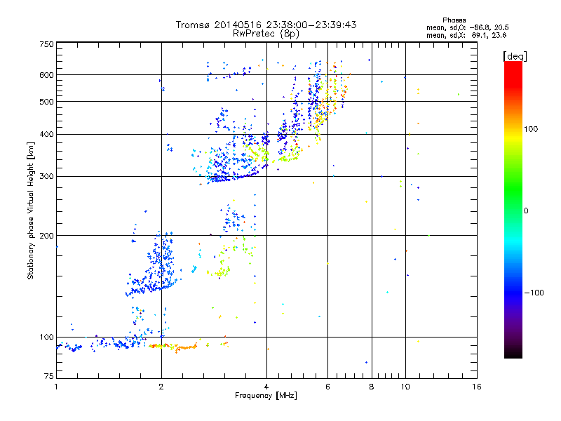Click the '750' y-axis tick label
The height and width of the screenshot is (421, 561).
[46, 44]
